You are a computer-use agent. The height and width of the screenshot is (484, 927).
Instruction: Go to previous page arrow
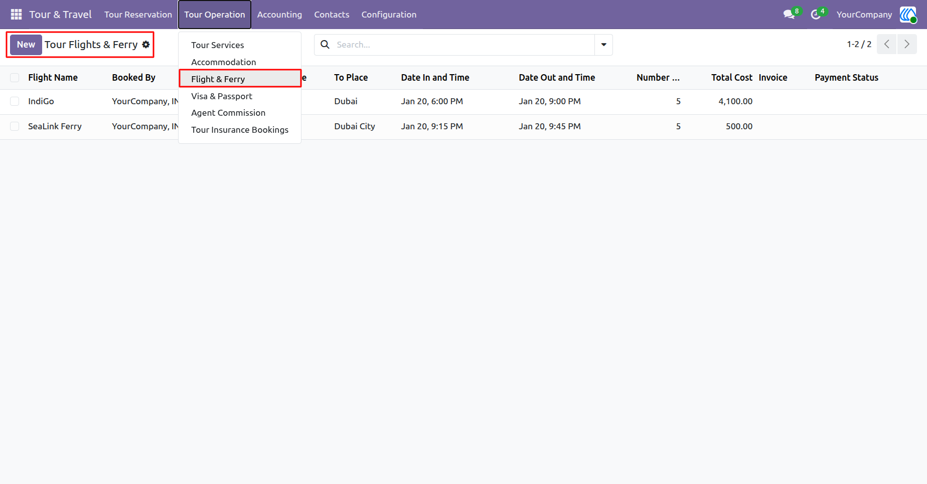[887, 44]
